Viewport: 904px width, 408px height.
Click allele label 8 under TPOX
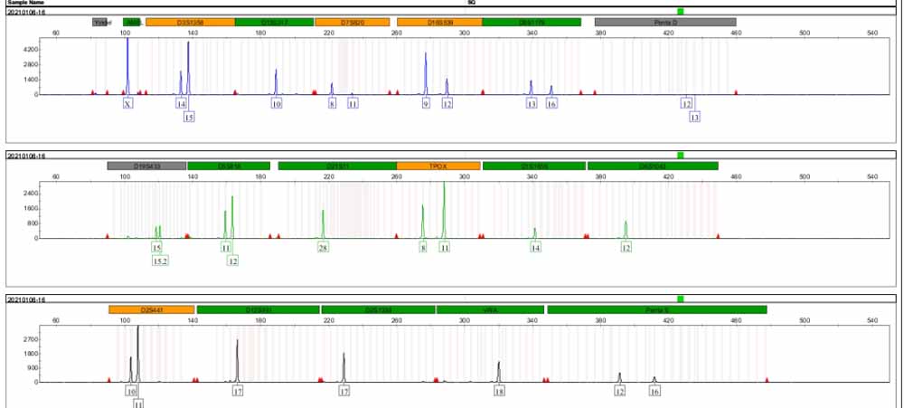point(424,248)
